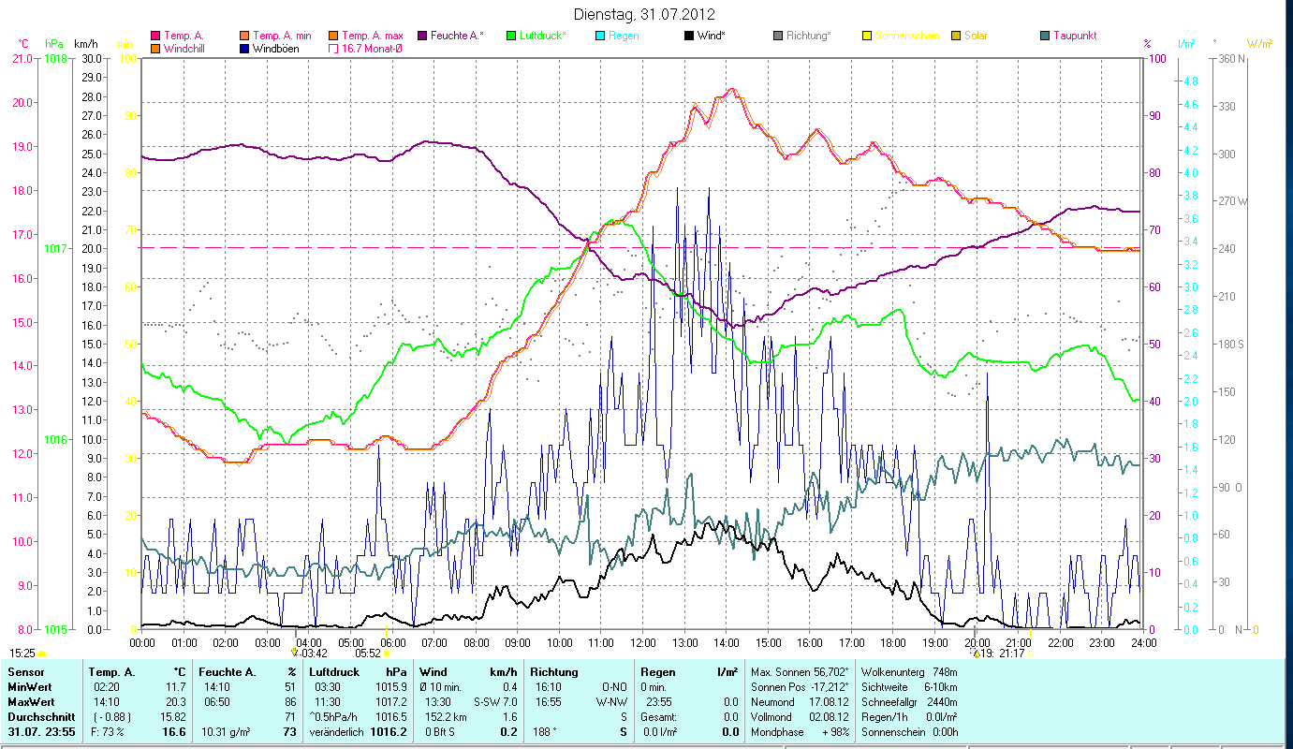
Task: Click the green Luftdruck* legend swatch
Action: point(511,36)
